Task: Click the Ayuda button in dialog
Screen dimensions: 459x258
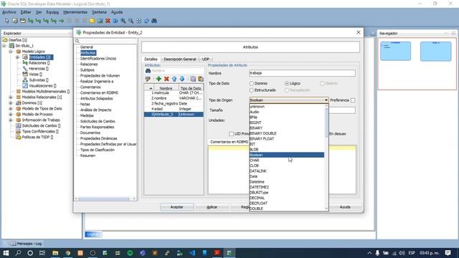Action: coord(345,207)
